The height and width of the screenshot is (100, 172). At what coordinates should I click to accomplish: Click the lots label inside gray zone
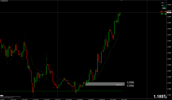click(119, 85)
